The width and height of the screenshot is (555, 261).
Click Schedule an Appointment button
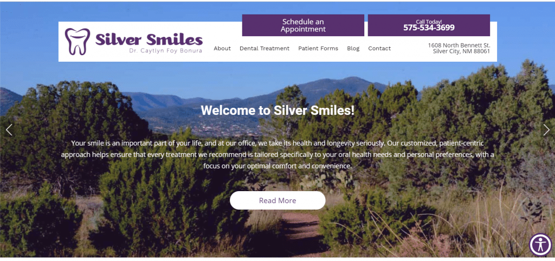(303, 25)
